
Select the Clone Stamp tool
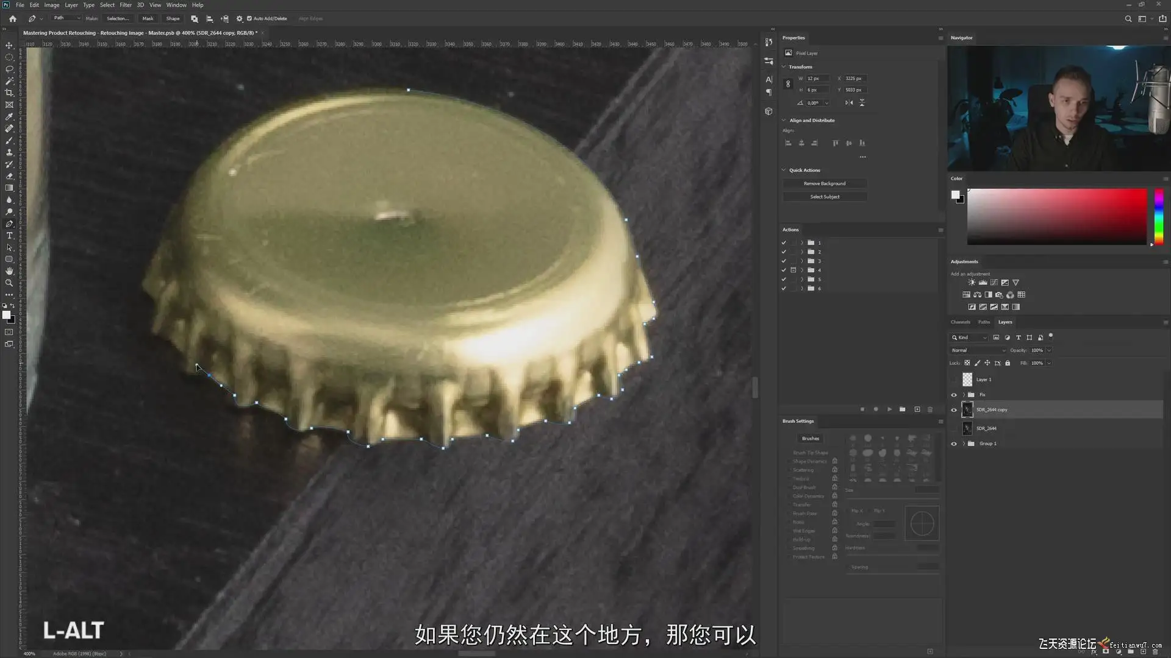click(9, 152)
